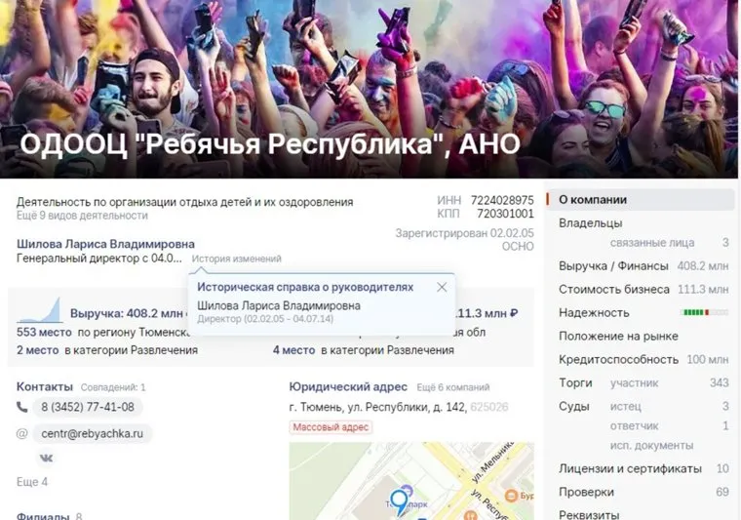
Task: Expand "Ещё 9 видов деятельности"
Action: tap(82, 216)
